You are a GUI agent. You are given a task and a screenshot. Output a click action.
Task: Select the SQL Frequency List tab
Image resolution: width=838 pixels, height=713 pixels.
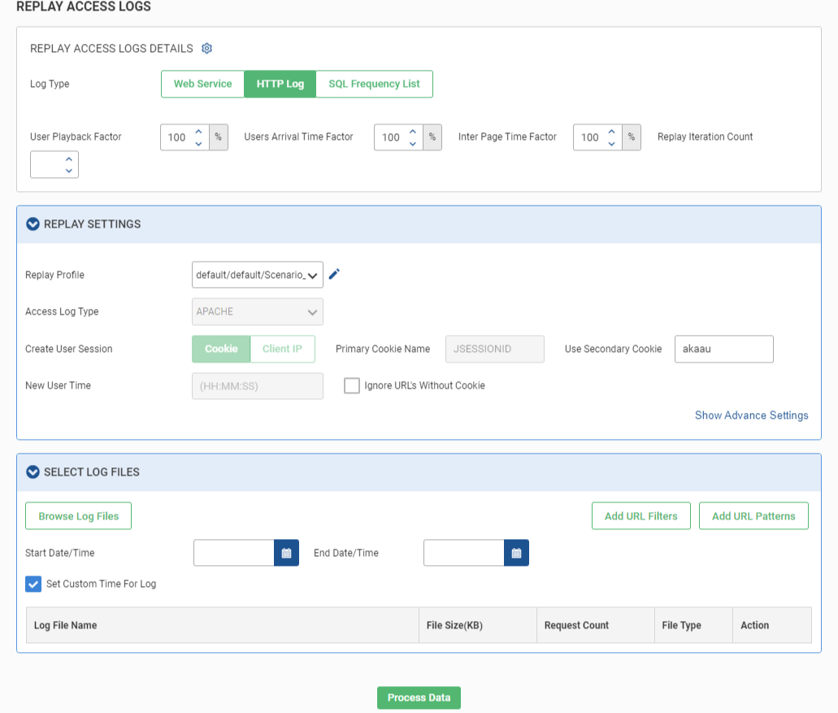374,84
